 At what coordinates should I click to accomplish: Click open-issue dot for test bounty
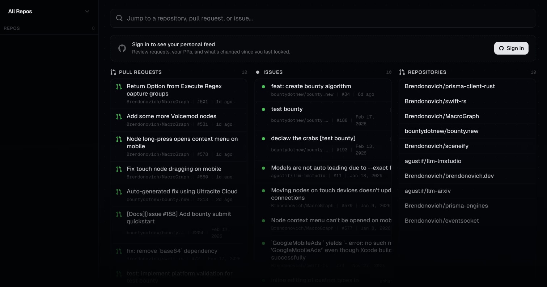click(263, 109)
